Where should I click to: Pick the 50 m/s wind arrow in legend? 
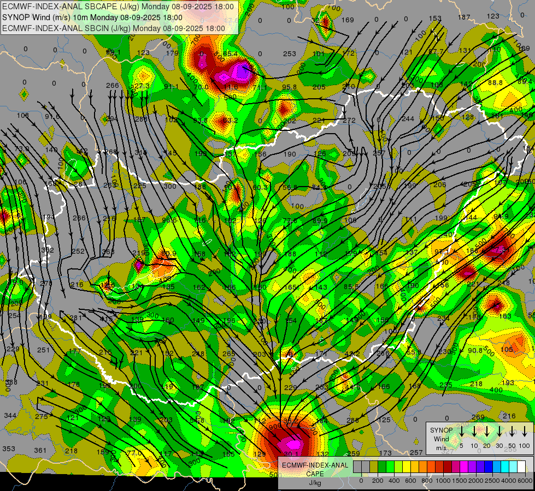512,432
